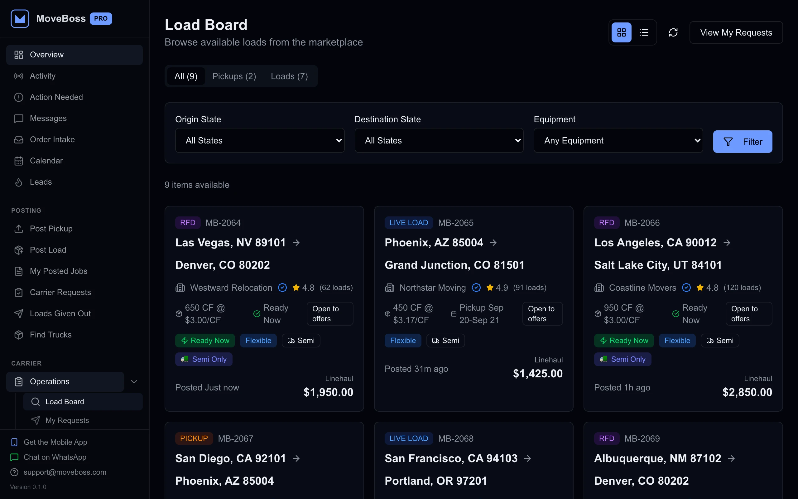
Task: Apply filters with the Filter button
Action: click(743, 142)
